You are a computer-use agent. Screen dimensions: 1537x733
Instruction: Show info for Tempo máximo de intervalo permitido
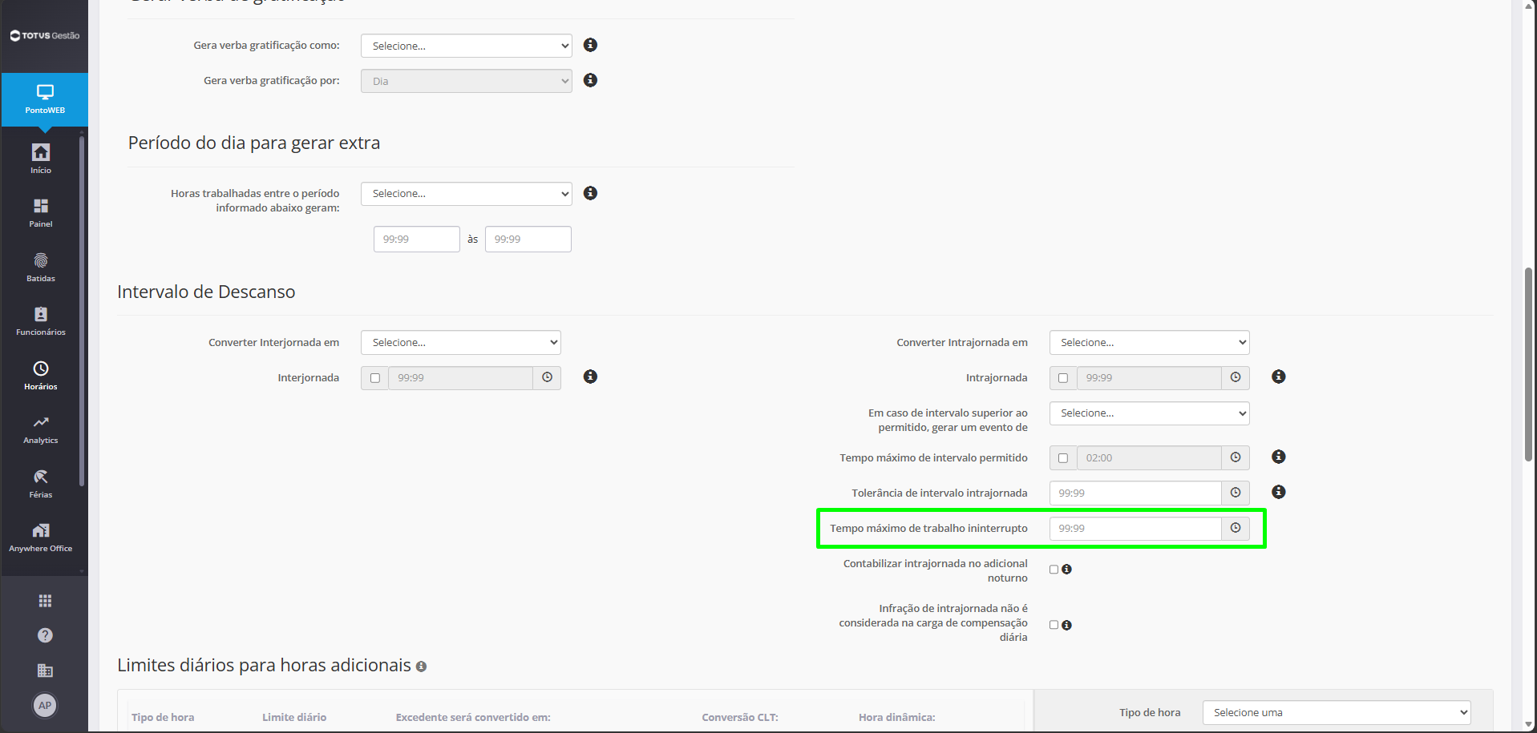click(1279, 457)
